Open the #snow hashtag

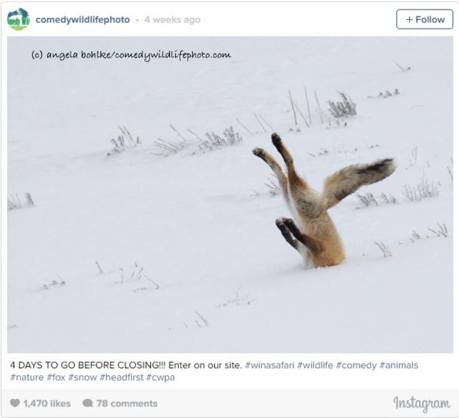tap(82, 377)
